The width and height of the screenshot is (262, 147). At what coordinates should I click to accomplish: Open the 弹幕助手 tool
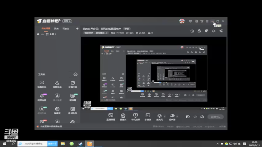42,84
